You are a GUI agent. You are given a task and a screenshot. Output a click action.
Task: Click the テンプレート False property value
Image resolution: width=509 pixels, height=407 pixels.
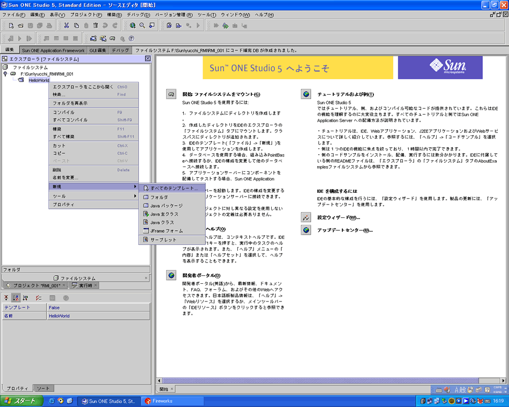click(98, 308)
